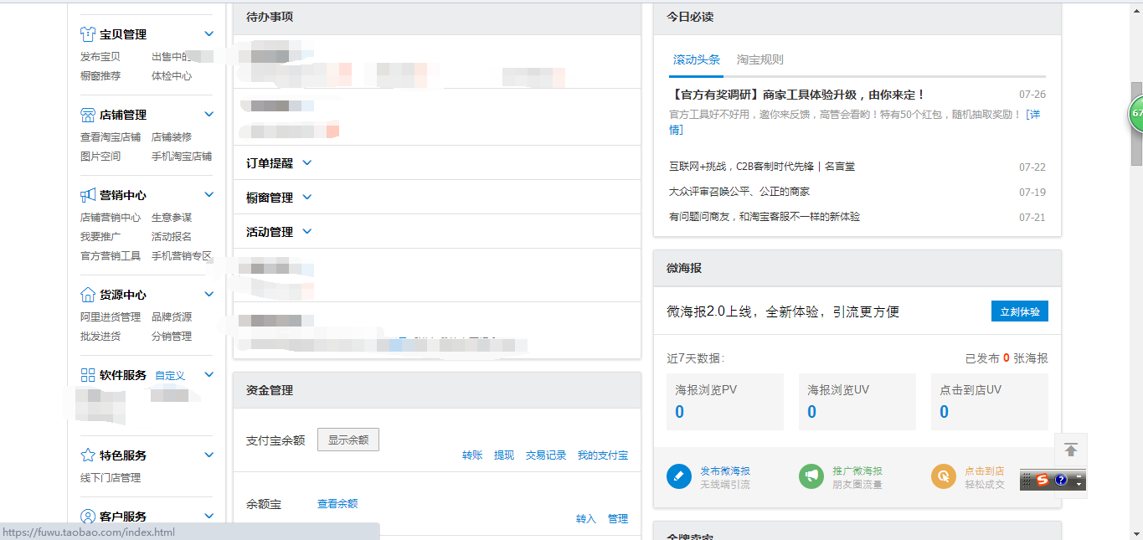Open the blue help question mark icon
The height and width of the screenshot is (540, 1143).
coord(1061,480)
